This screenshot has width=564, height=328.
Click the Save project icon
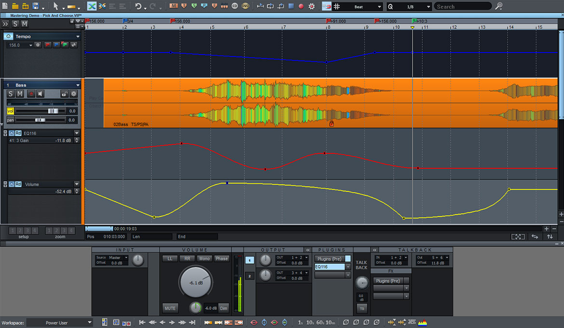[x=35, y=5]
